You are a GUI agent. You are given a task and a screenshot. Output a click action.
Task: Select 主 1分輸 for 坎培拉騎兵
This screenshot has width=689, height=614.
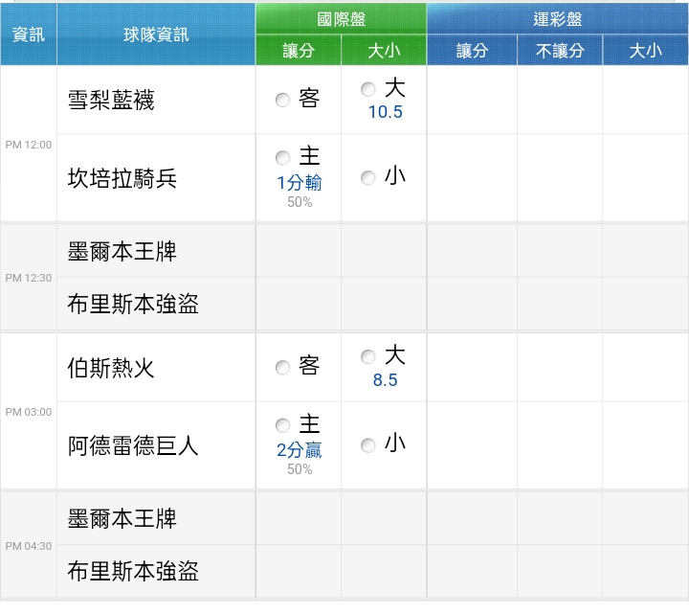click(x=282, y=157)
